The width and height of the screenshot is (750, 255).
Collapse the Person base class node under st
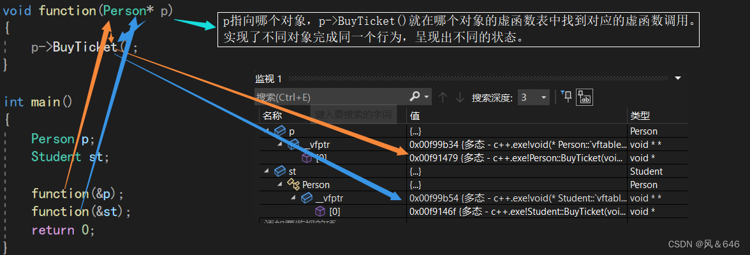point(279,185)
